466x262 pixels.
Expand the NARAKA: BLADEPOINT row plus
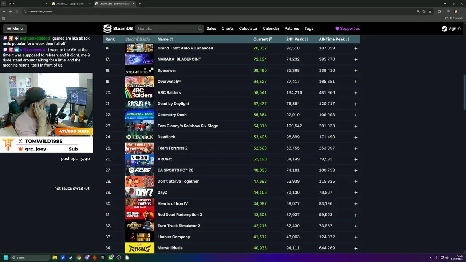356,59
